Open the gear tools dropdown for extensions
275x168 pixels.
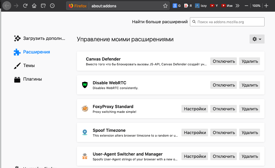click(x=257, y=39)
